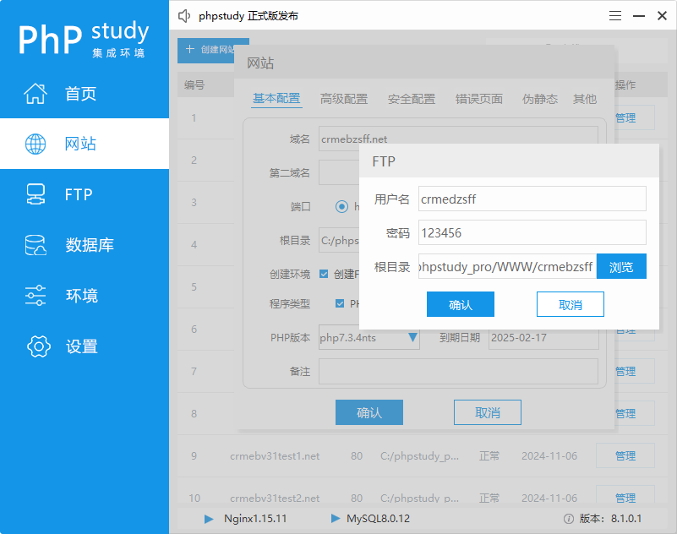
Task: Open 环境 environment sliders icon
Action: click(35, 296)
